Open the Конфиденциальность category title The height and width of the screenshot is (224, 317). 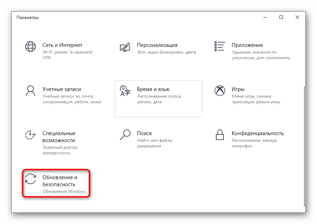[257, 133]
